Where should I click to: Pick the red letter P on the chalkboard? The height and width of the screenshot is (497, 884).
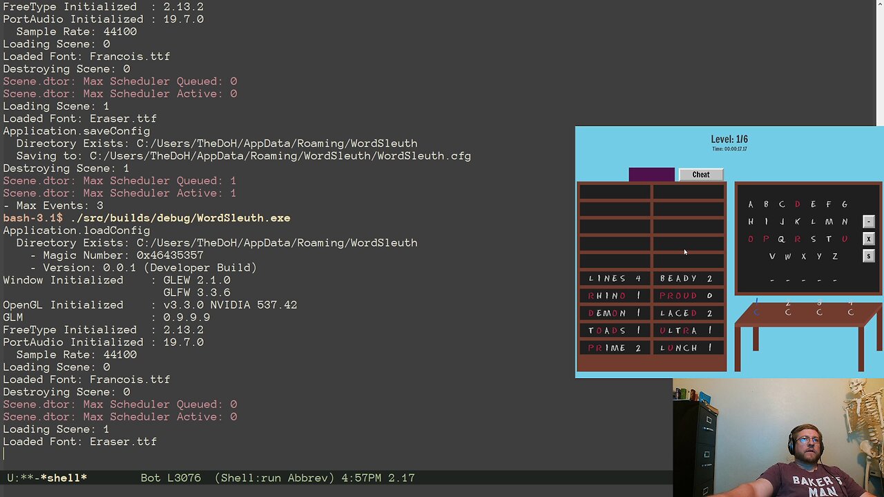pyautogui.click(x=766, y=239)
